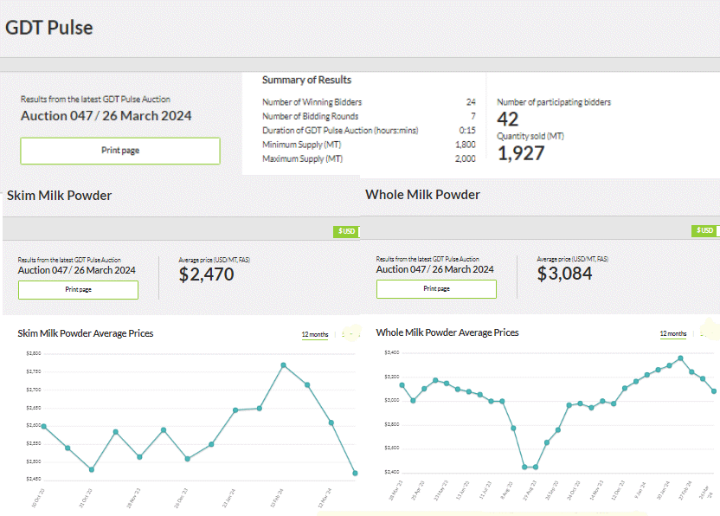
Task: Select 12 months tab on Whole Milk Powder chart
Action: (673, 333)
